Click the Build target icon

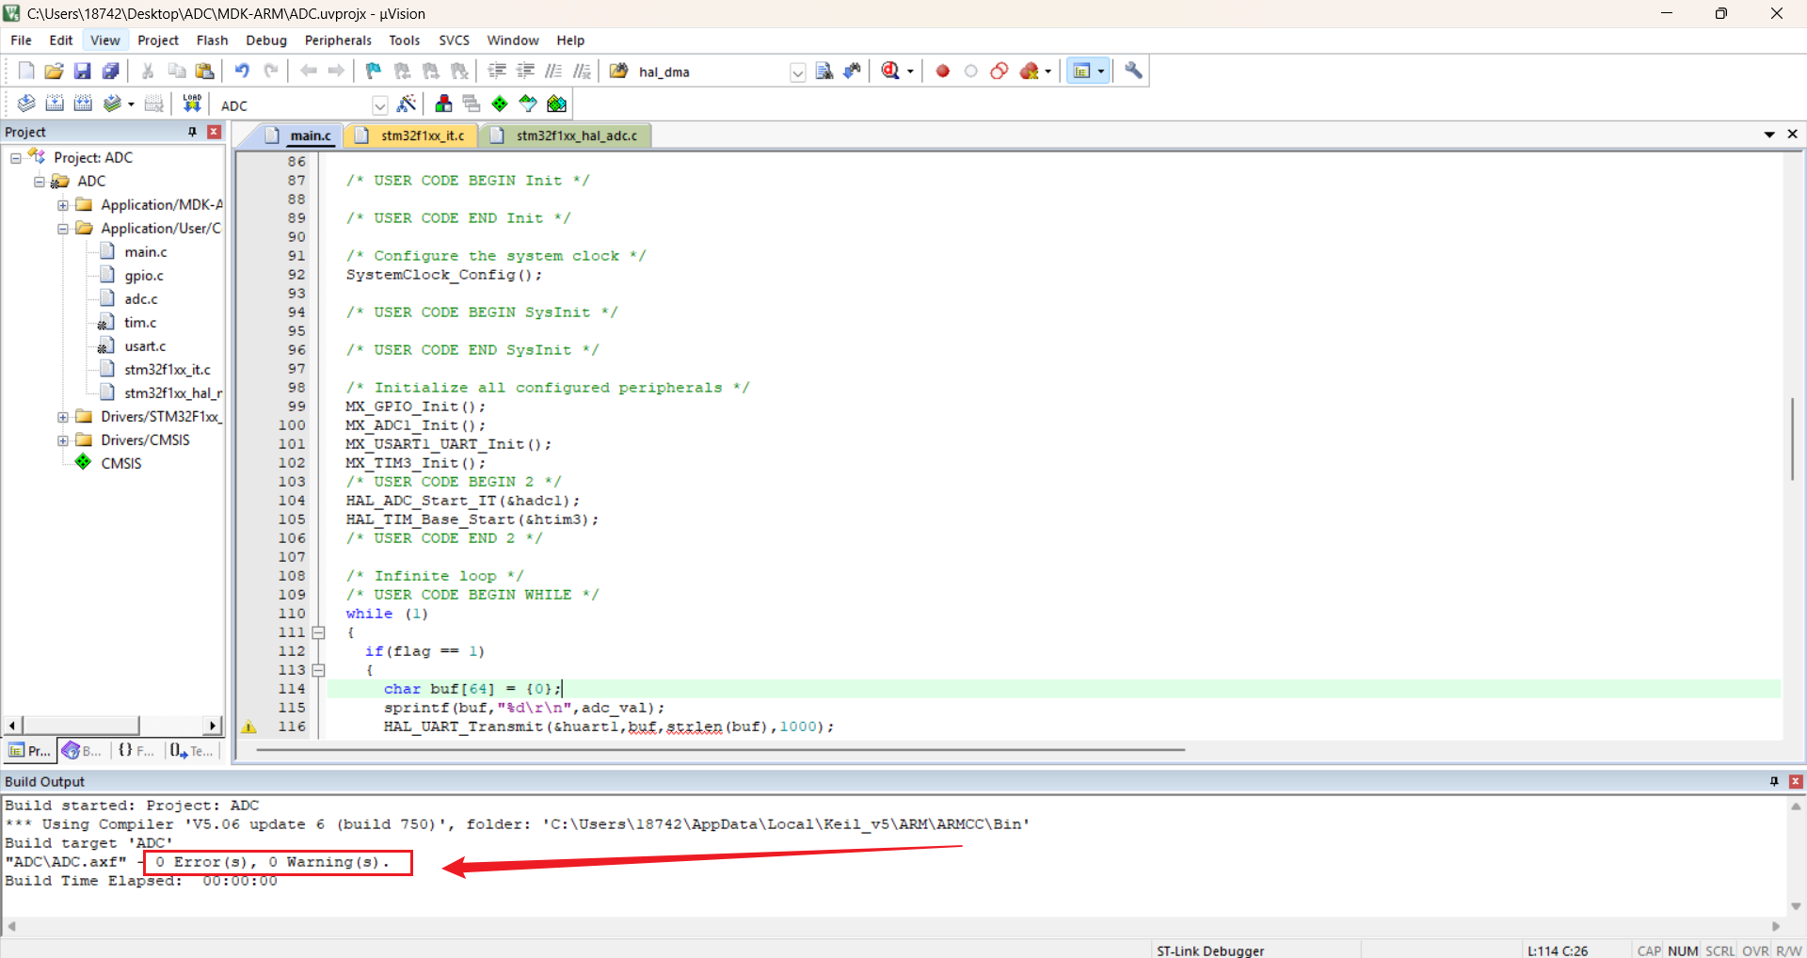coord(55,104)
